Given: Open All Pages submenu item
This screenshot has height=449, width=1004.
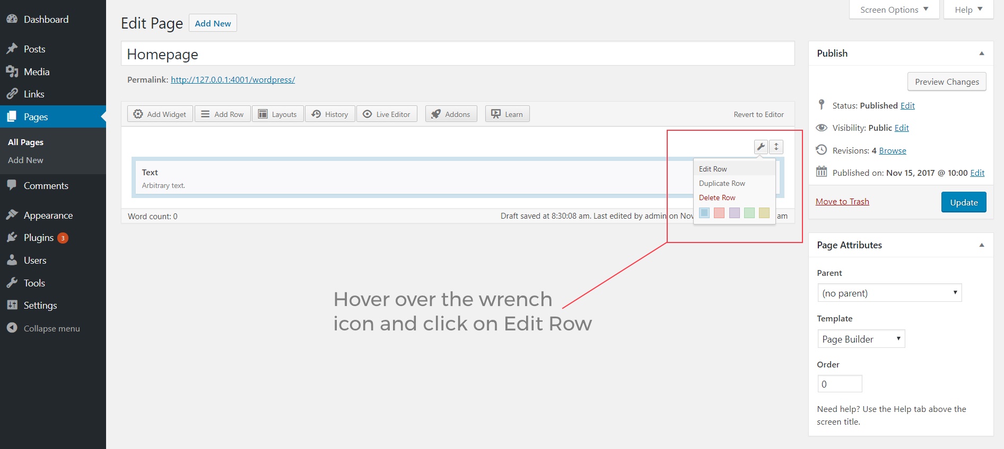Looking at the screenshot, I should 25,142.
